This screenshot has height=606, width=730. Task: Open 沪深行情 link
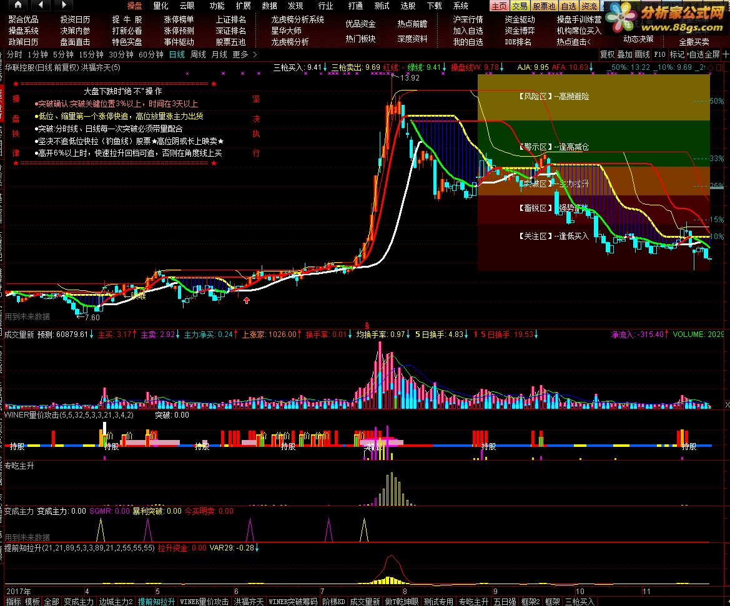pos(468,19)
